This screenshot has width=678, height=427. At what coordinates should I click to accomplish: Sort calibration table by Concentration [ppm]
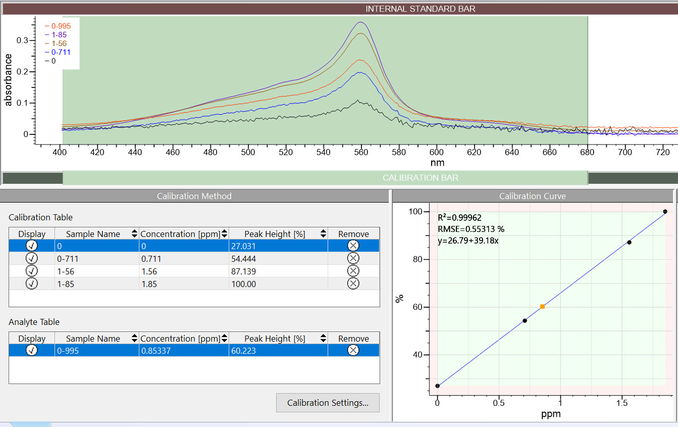click(224, 234)
